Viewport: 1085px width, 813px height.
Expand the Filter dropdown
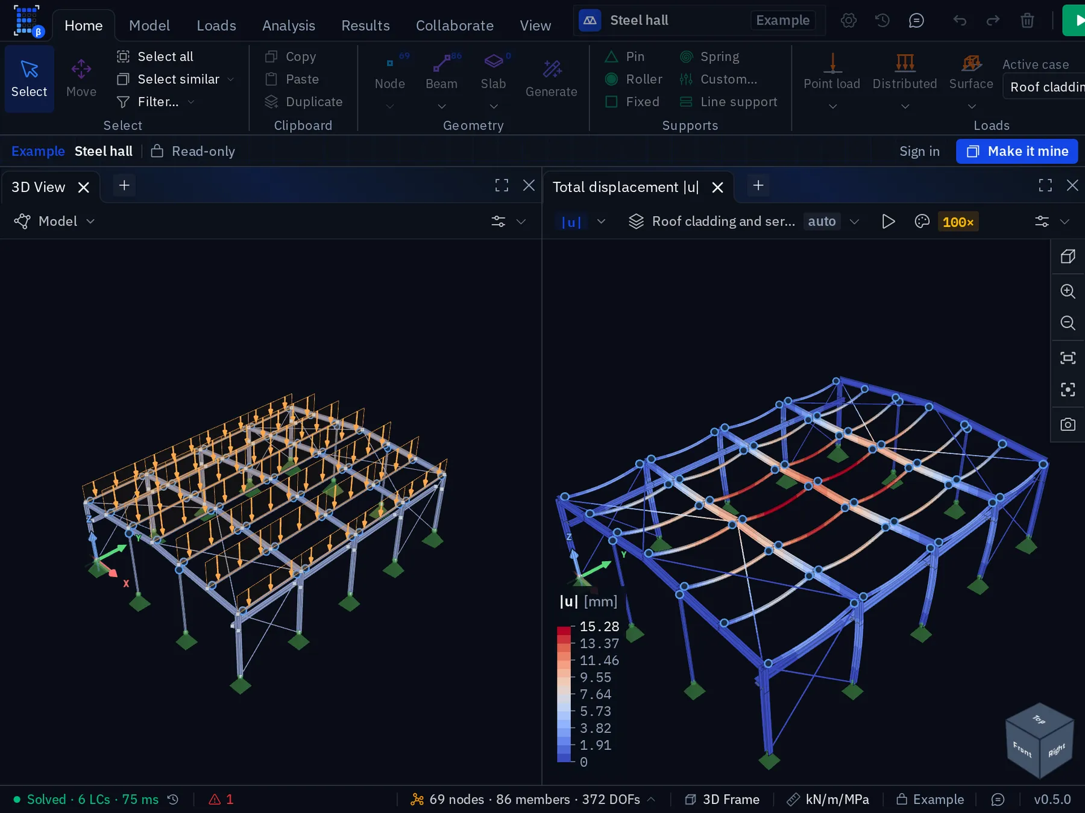click(191, 102)
